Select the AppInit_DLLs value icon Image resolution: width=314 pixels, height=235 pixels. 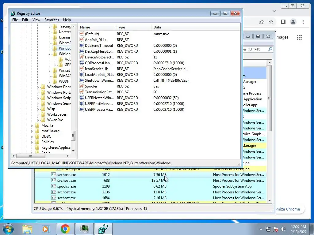82,39
